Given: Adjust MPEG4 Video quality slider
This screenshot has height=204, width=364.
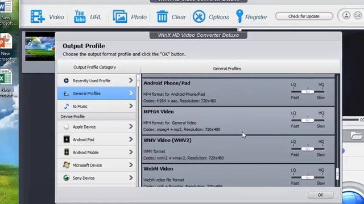Looking at the screenshot, I should pyautogui.click(x=308, y=120).
